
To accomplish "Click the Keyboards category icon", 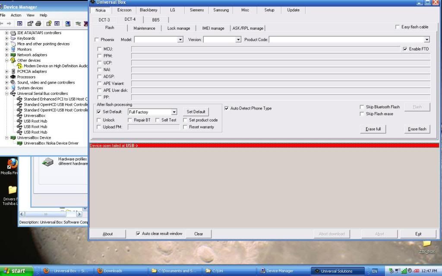I will [13, 38].
